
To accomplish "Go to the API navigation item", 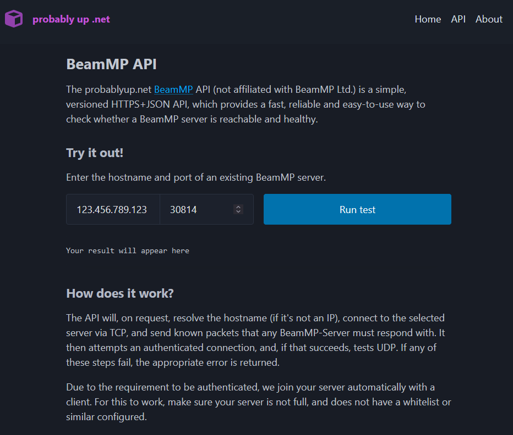I will click(458, 19).
